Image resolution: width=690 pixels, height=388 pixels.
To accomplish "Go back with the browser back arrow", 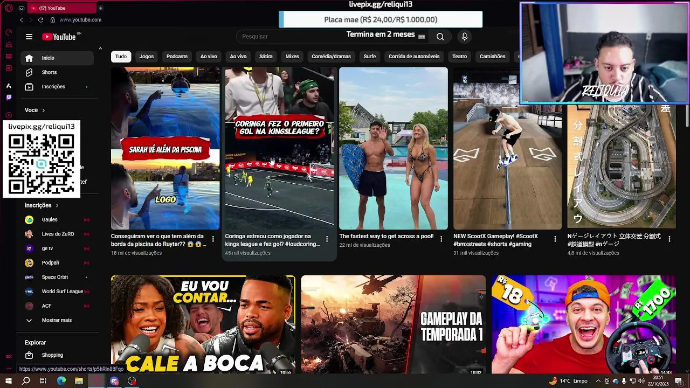I will [x=22, y=20].
